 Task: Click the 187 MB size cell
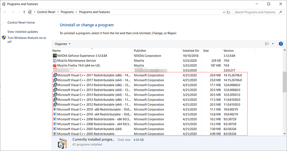[x=216, y=65]
